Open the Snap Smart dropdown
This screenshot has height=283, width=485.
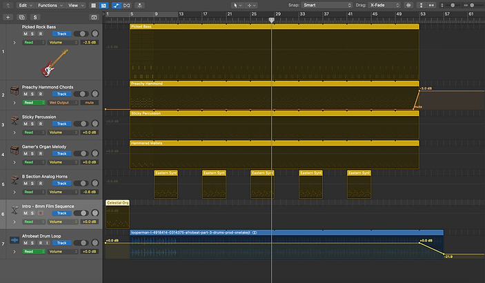[327, 6]
